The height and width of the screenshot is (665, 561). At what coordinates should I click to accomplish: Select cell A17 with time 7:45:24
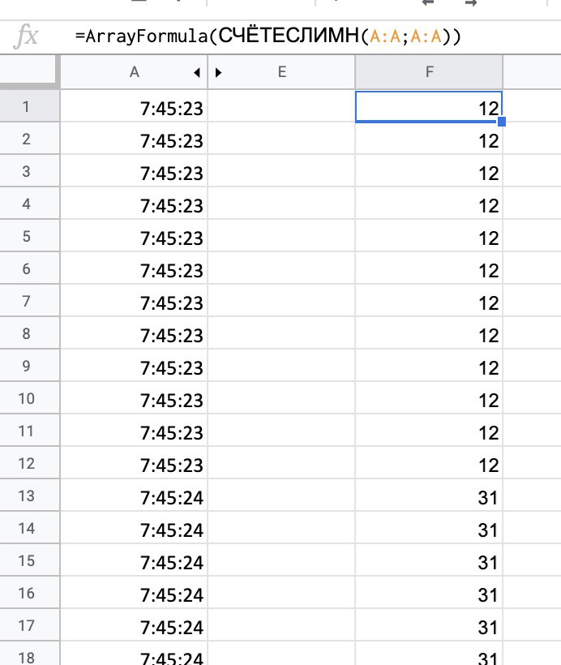coord(135,625)
